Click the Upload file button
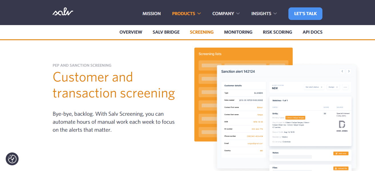The image size is (375, 171). (341, 168)
